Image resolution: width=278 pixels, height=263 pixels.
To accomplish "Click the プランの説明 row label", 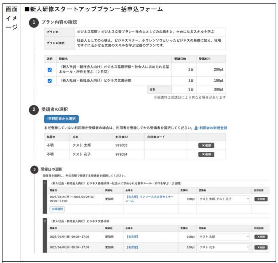I will [x=59, y=43].
